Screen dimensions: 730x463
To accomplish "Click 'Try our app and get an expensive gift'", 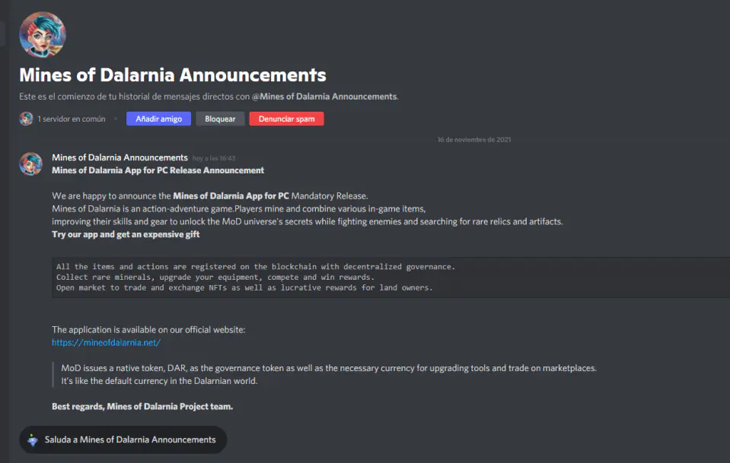I will 126,234.
